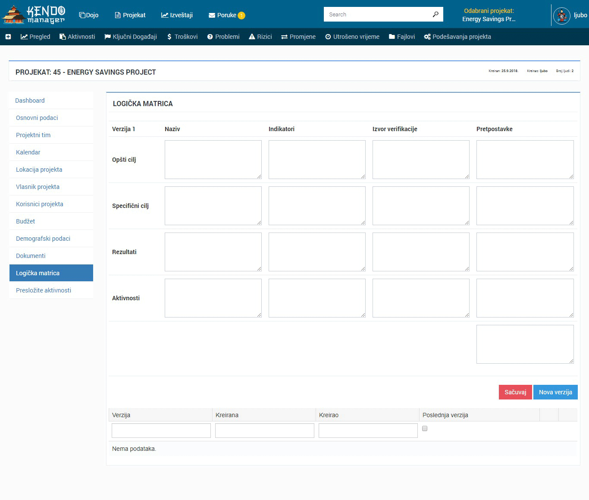This screenshot has height=500, width=589.
Task: Click the Nova verzija button
Action: click(555, 392)
